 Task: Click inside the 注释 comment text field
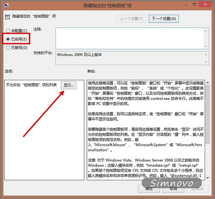tap(130, 38)
